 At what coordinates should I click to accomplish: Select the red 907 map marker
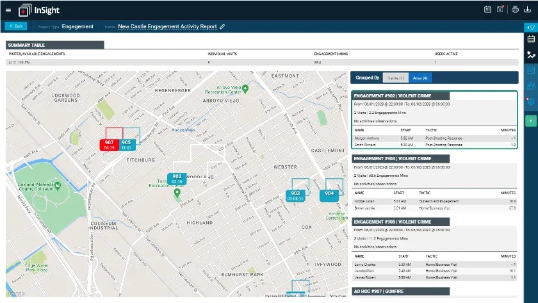[x=109, y=145]
